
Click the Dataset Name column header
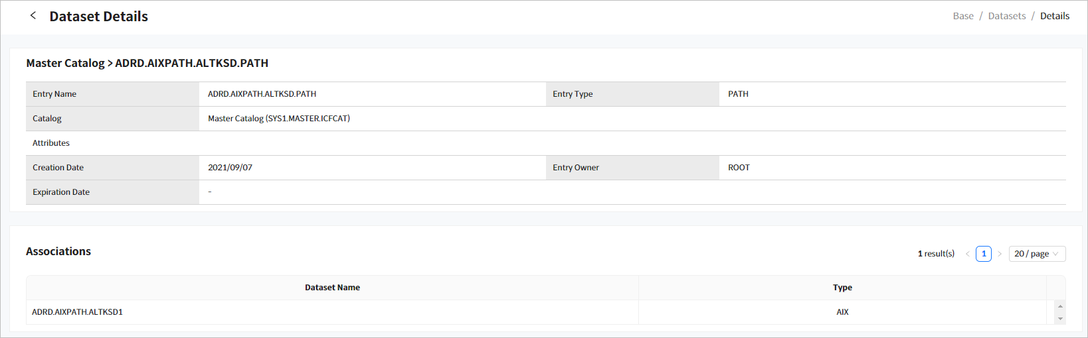tap(332, 288)
